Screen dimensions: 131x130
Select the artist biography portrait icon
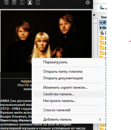pos(30,3)
